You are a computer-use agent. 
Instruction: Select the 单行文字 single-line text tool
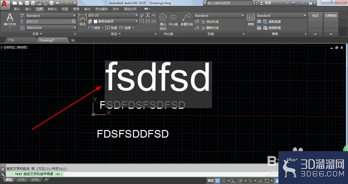pyautogui.click(x=10, y=20)
